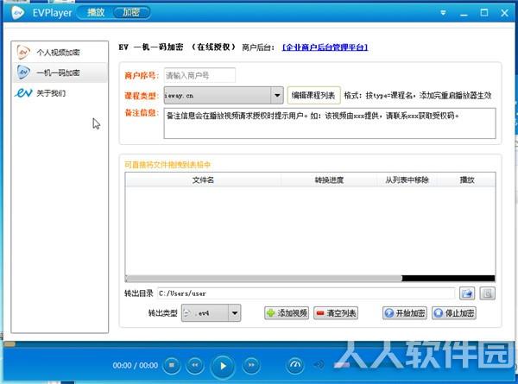518x384 pixels.
Task: Click the 开始加密 button
Action: click(405, 312)
